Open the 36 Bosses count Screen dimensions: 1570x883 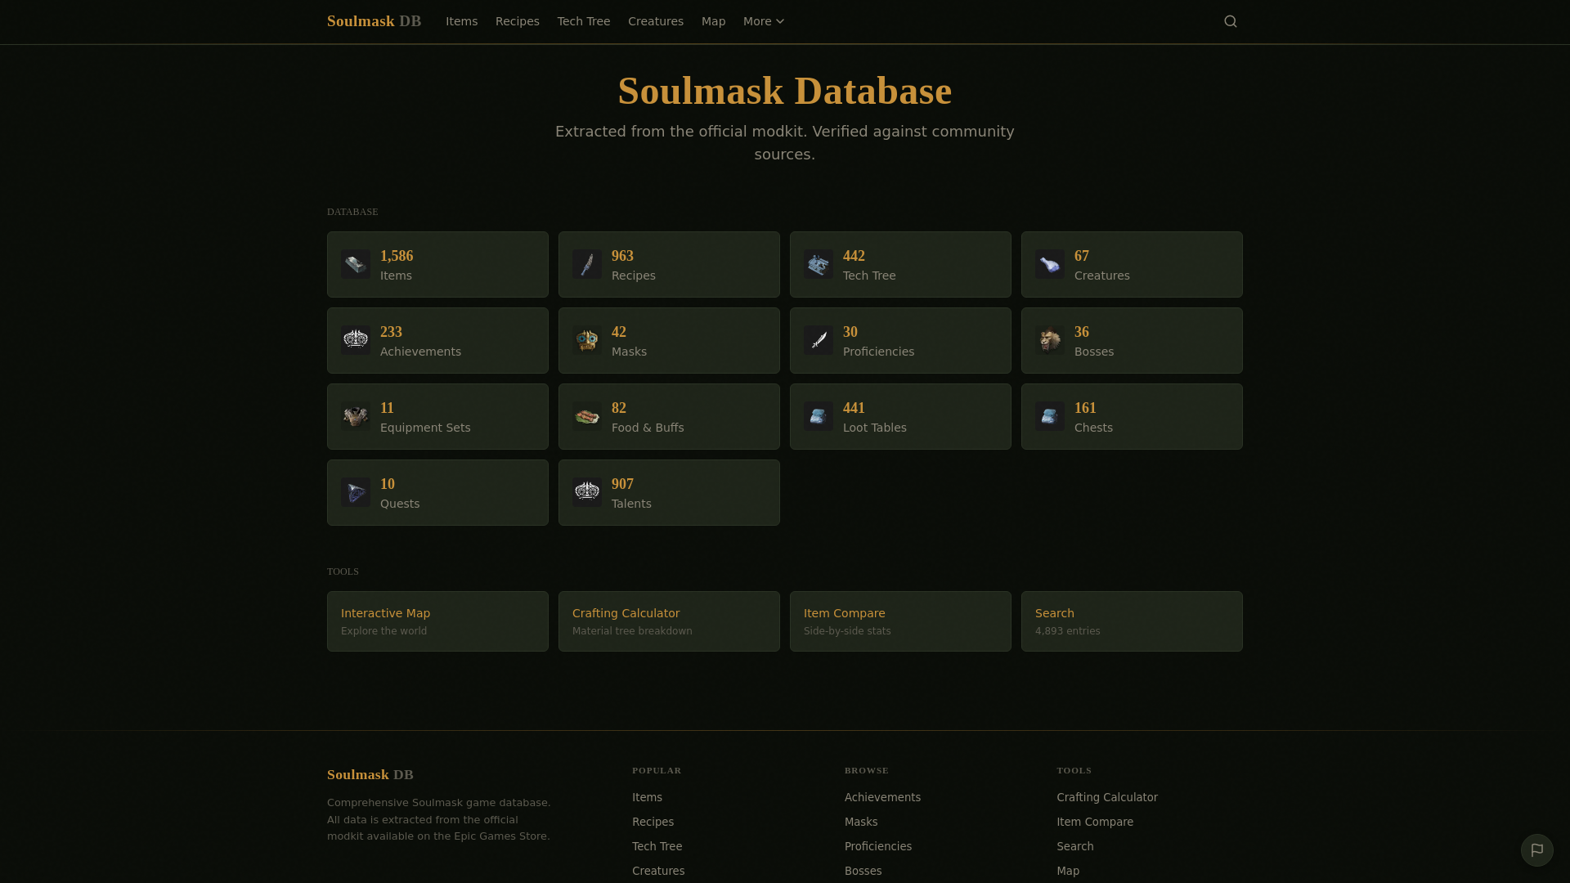(x=1082, y=332)
